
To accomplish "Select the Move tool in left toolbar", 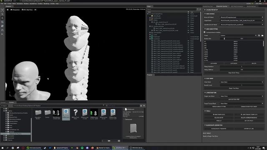I will click(x=2, y=18).
